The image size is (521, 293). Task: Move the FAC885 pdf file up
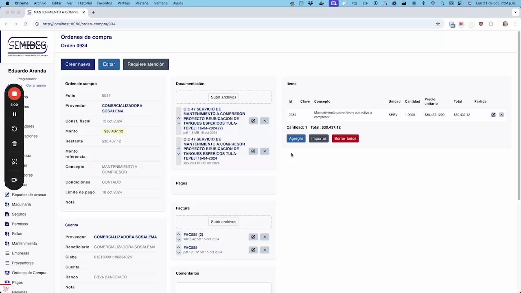pos(178,247)
